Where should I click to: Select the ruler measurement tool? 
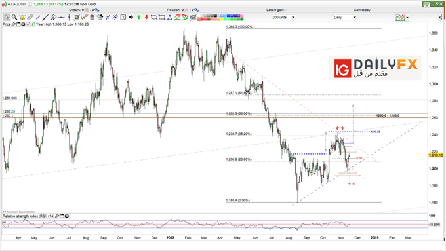(30, 17)
